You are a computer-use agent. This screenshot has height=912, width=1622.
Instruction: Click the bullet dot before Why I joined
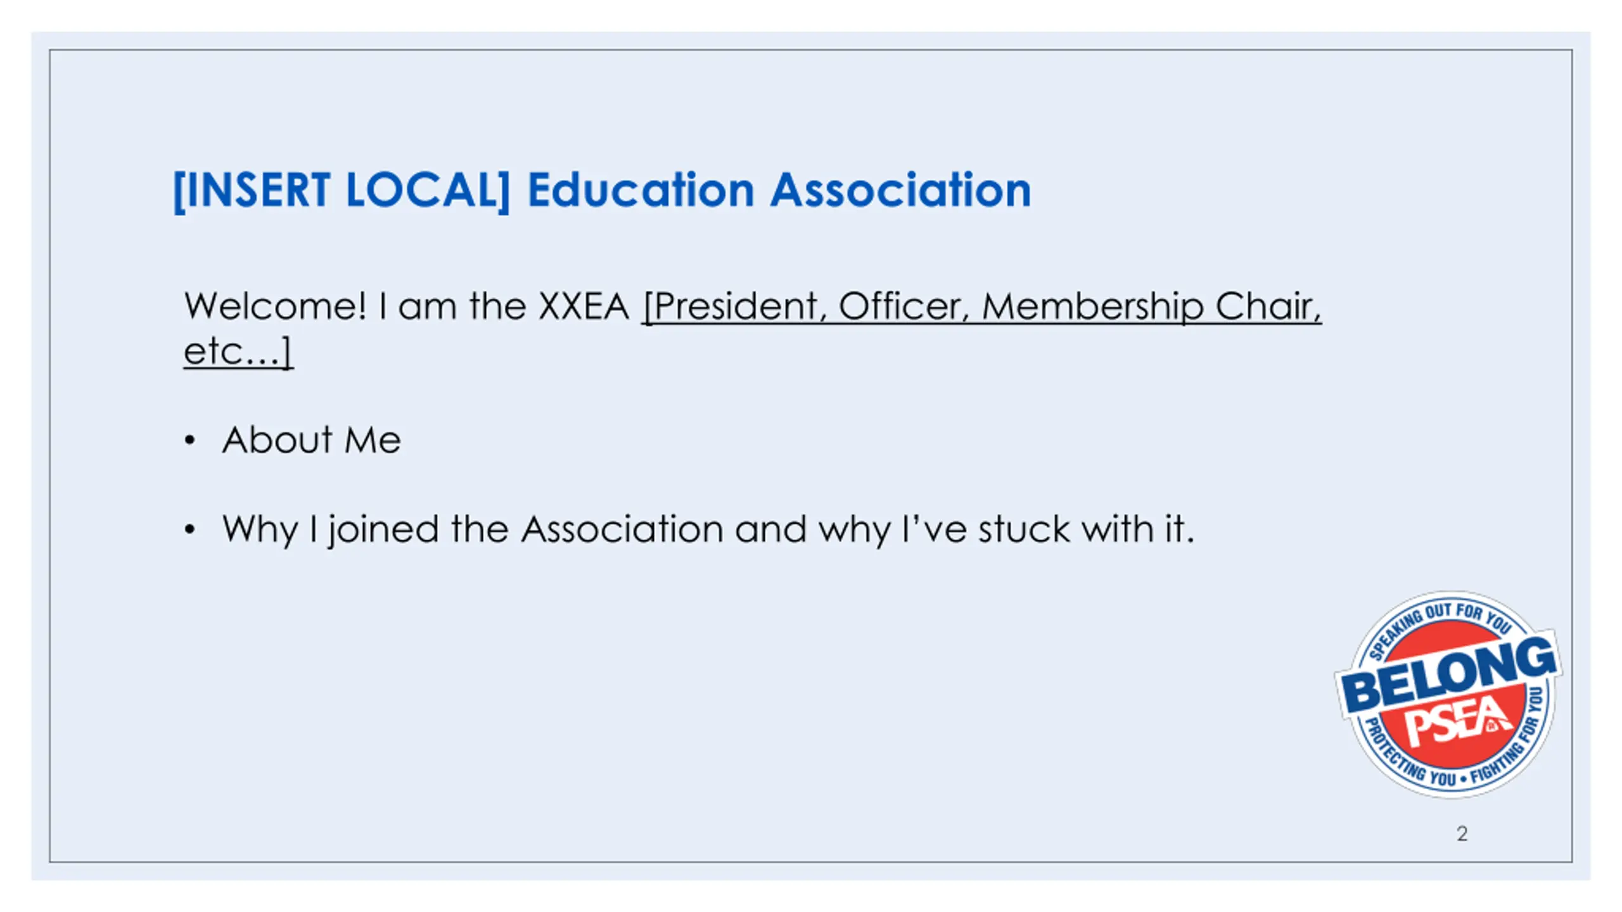[189, 529]
